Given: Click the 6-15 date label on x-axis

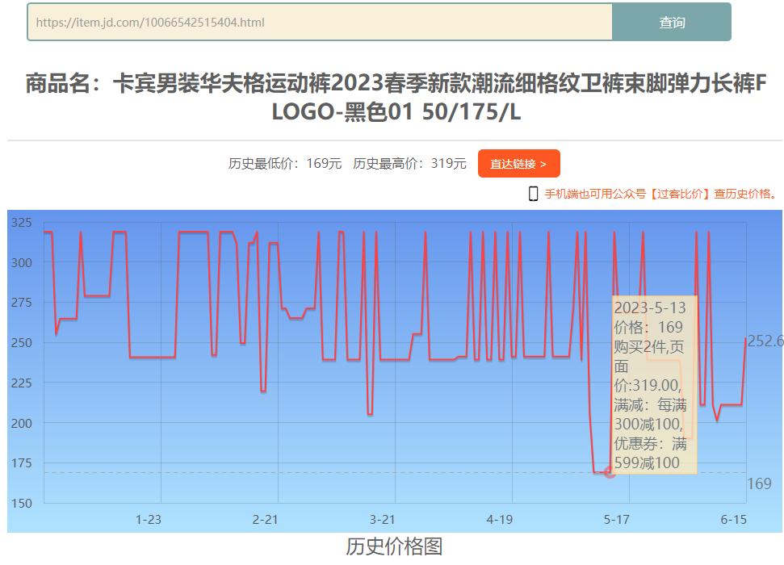Looking at the screenshot, I should (733, 520).
